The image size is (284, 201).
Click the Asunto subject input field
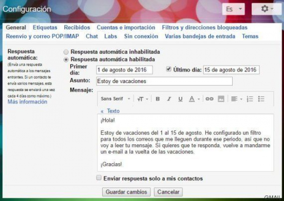coord(164,81)
